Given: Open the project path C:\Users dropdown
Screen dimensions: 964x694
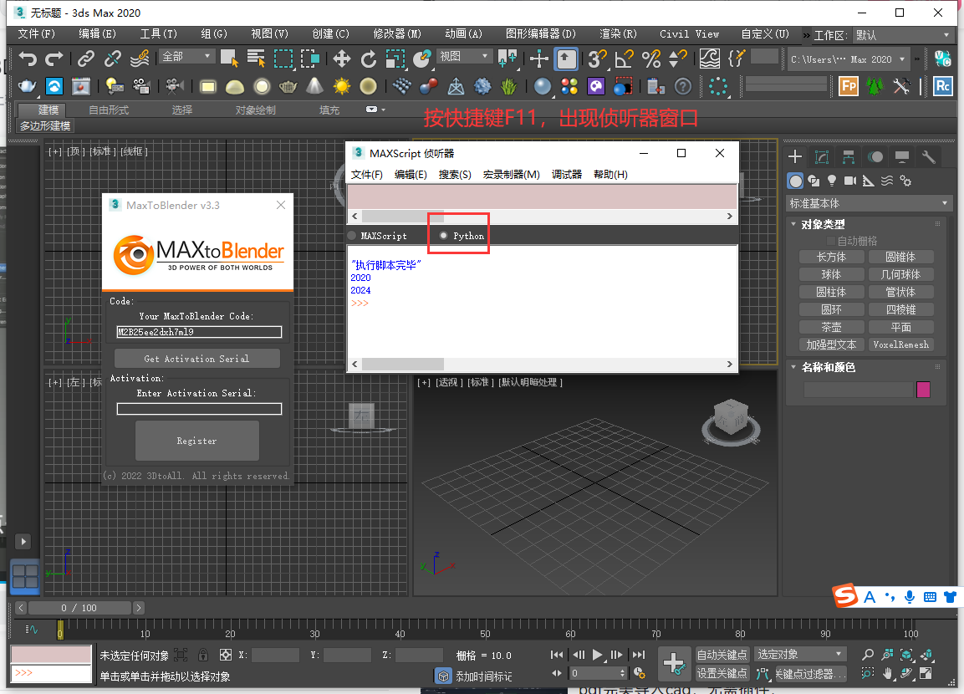Looking at the screenshot, I should coord(849,59).
